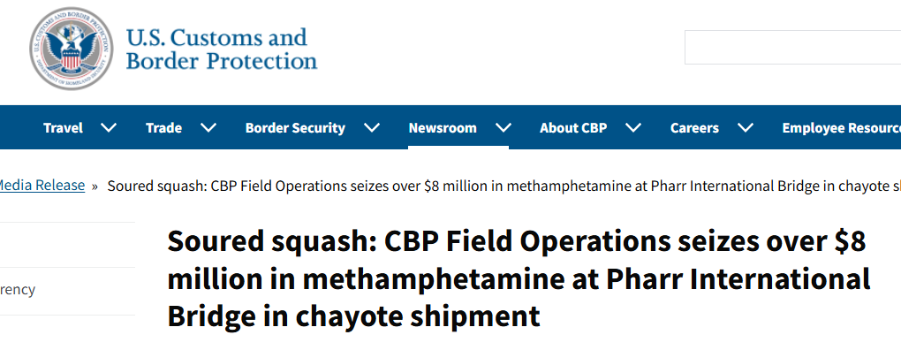Select the Newsroom navigation tab
901x350 pixels.
443,127
